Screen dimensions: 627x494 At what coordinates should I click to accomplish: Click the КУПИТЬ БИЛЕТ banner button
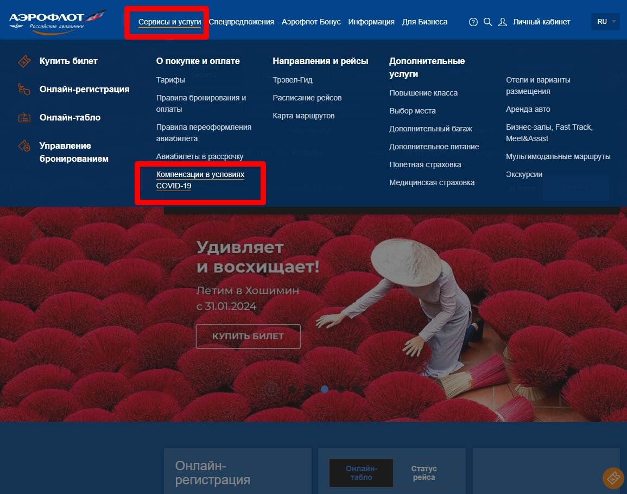[248, 337]
